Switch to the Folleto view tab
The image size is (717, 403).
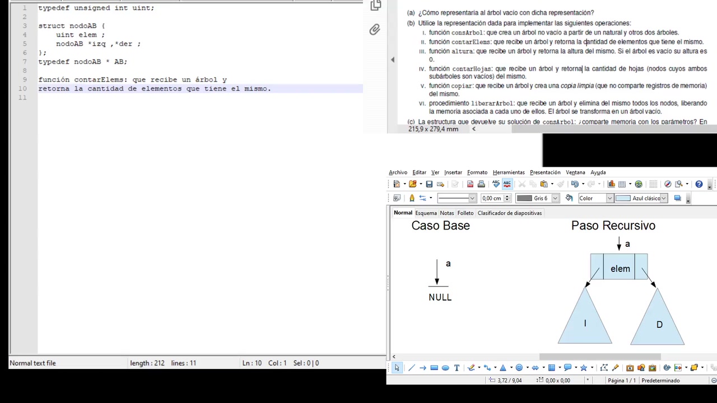[465, 213]
